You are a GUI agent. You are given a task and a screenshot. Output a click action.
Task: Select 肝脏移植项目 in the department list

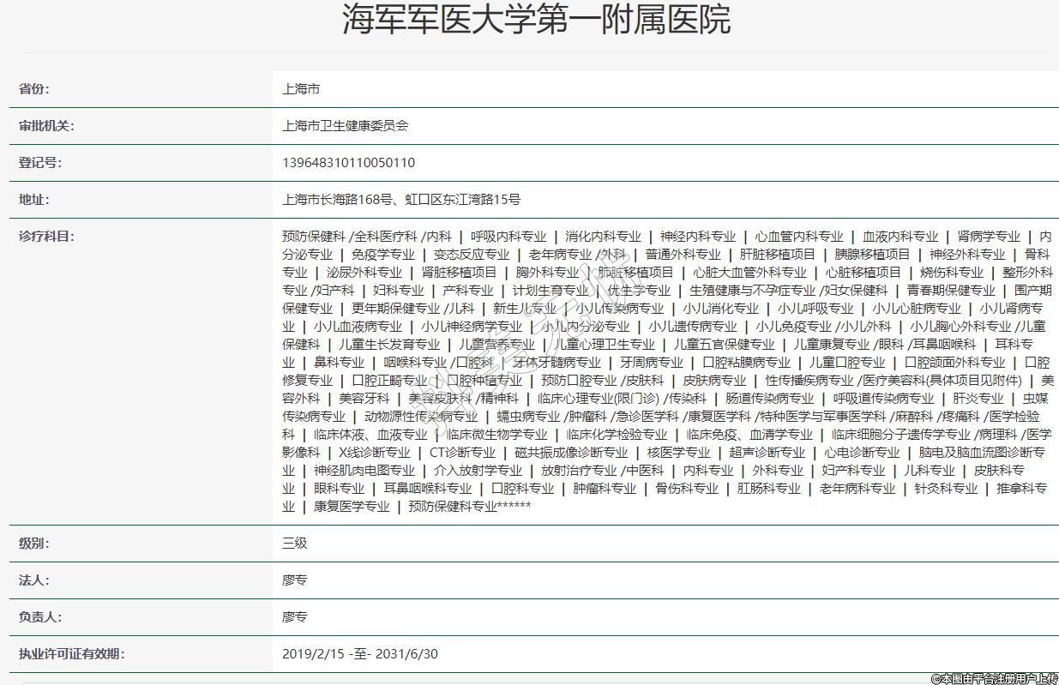click(777, 255)
